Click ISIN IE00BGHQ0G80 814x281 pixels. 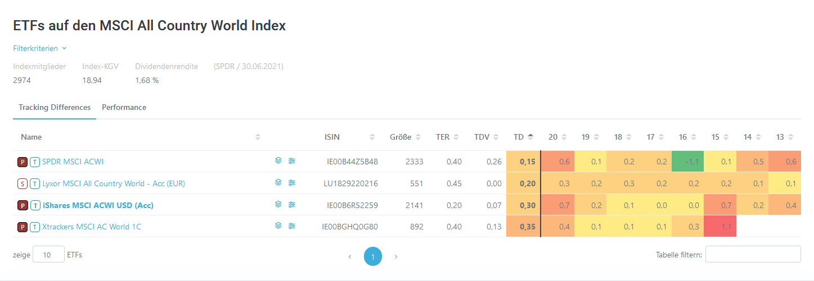(x=350, y=227)
